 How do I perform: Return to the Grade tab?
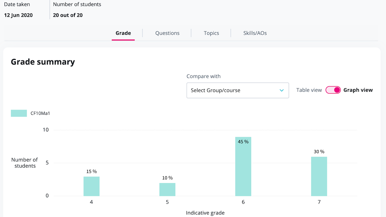(x=123, y=33)
